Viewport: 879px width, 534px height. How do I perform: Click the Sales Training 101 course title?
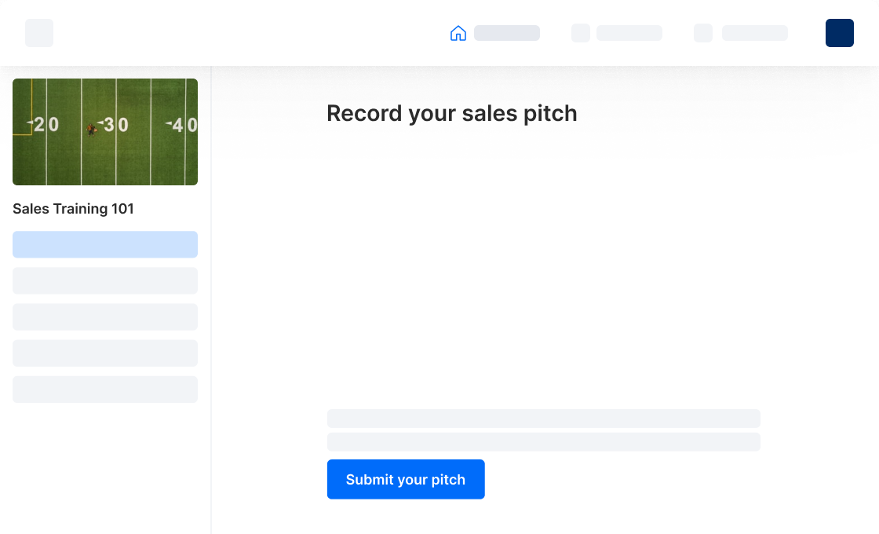pos(73,209)
